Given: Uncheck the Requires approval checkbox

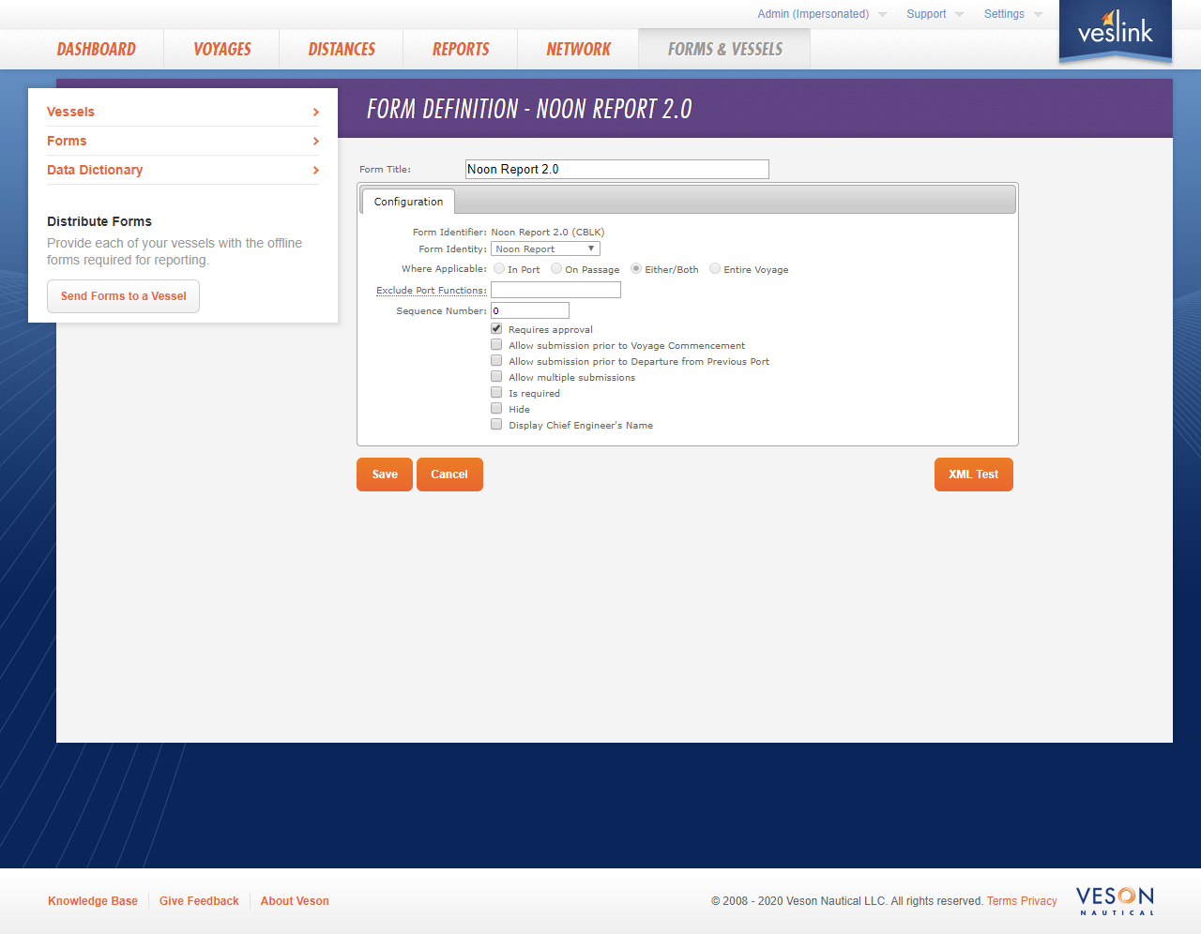Looking at the screenshot, I should click(x=495, y=328).
